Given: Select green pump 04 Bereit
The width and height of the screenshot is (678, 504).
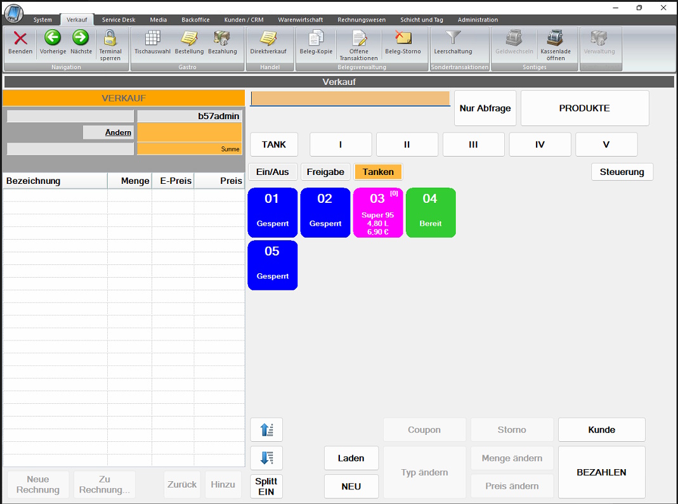Looking at the screenshot, I should point(431,212).
